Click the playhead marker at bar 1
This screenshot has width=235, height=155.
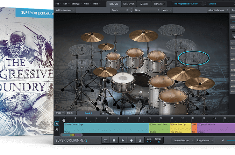pyautogui.click(x=64, y=121)
